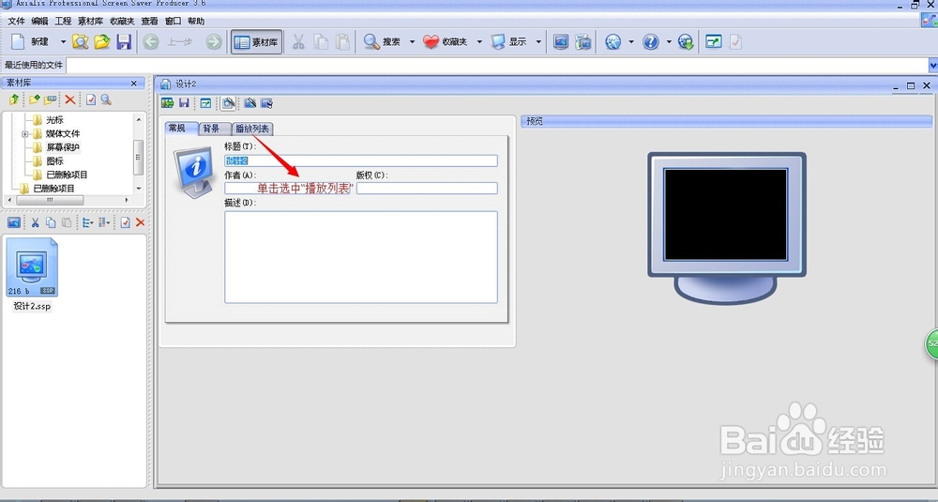Open the dropdown arrow next to 新建
This screenshot has height=502, width=938.
[x=63, y=42]
